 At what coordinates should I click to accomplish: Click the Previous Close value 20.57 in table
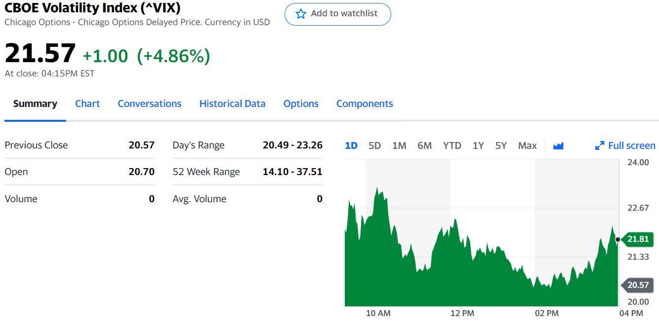coord(142,145)
